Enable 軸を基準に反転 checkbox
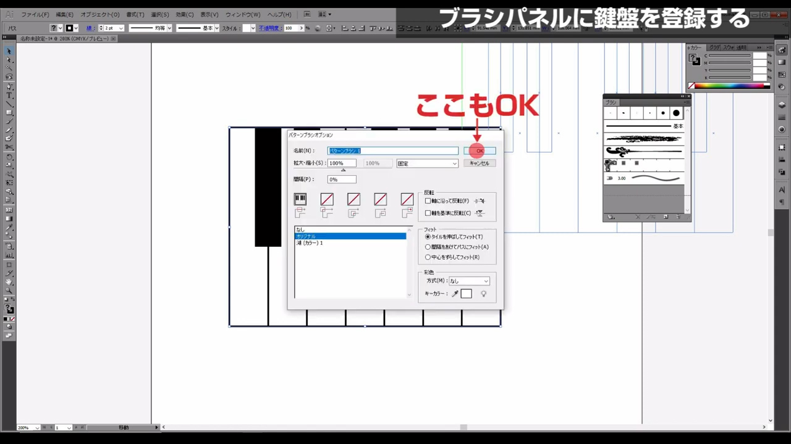The height and width of the screenshot is (444, 791). pyautogui.click(x=428, y=213)
